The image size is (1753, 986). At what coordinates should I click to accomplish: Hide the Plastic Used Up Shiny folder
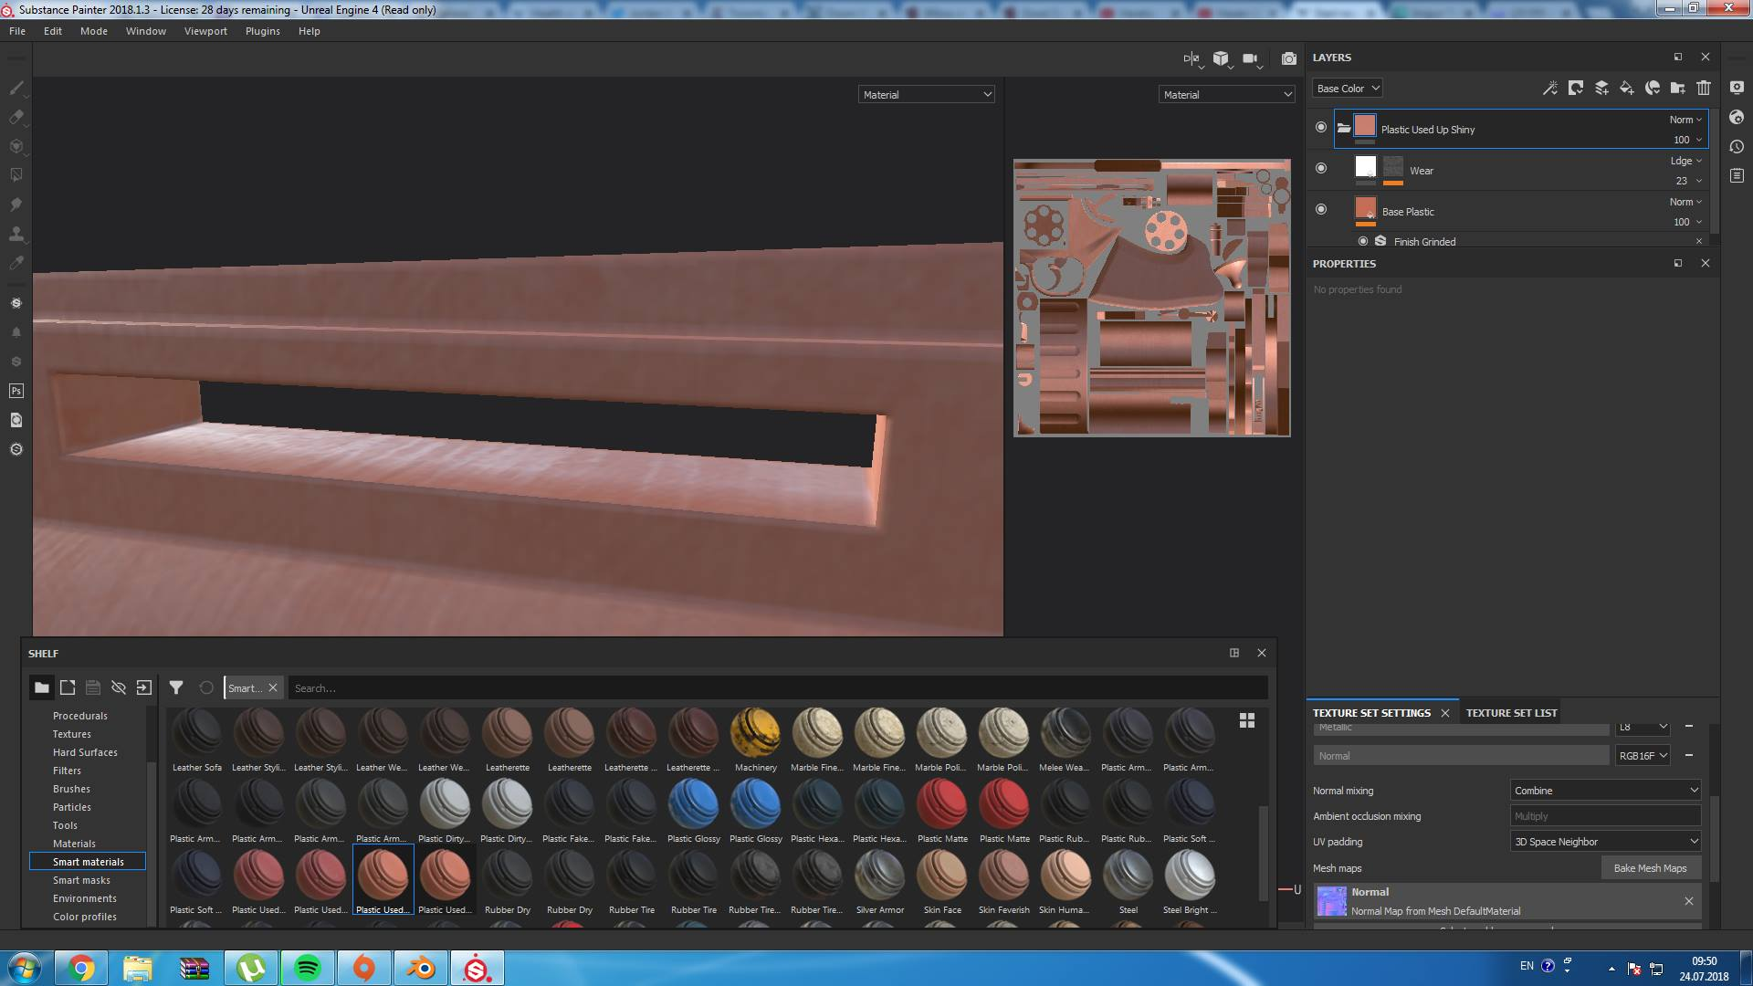(x=1321, y=127)
